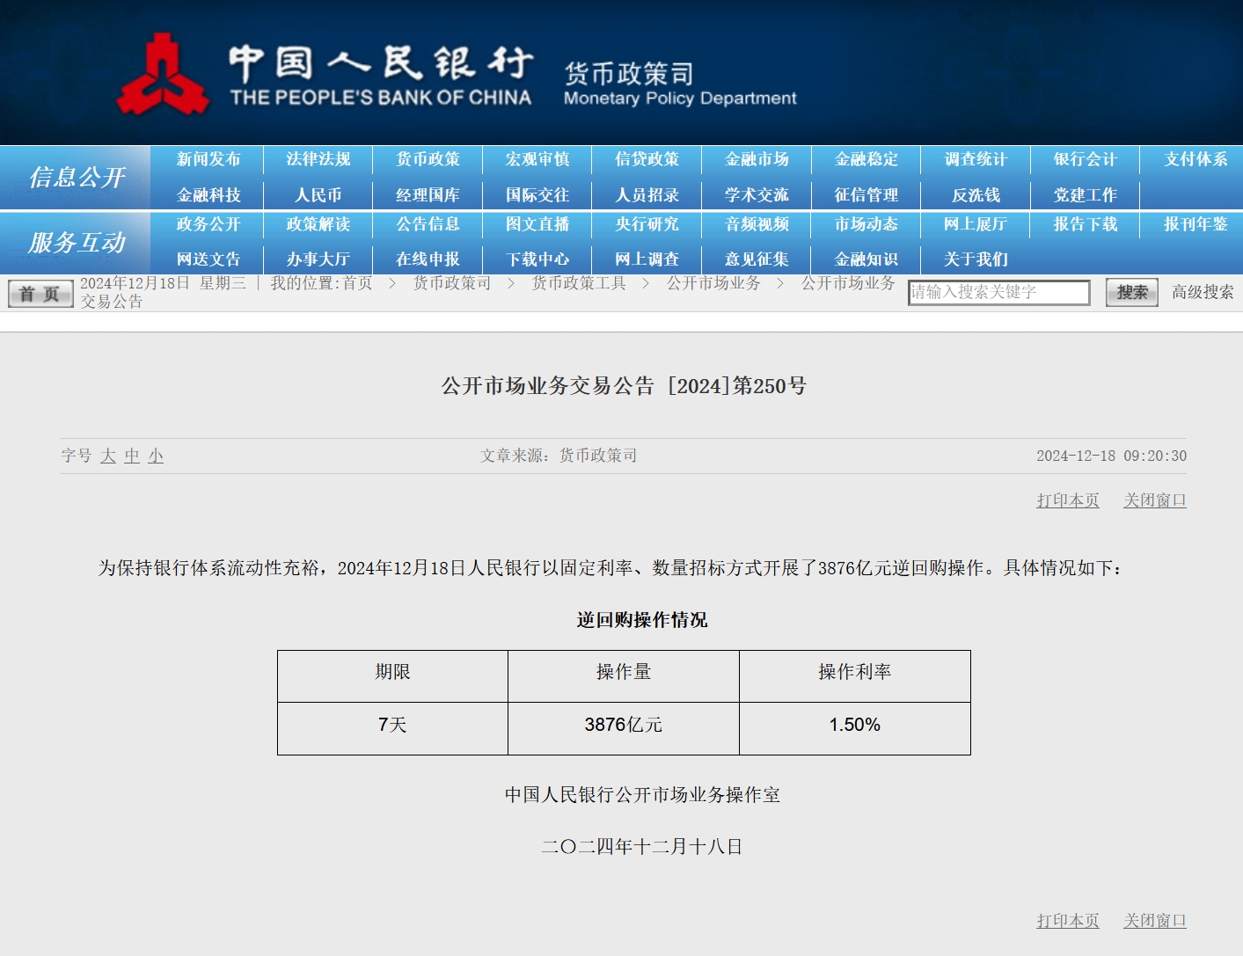Navigate to 征信管理
The width and height of the screenshot is (1243, 956).
(x=866, y=195)
